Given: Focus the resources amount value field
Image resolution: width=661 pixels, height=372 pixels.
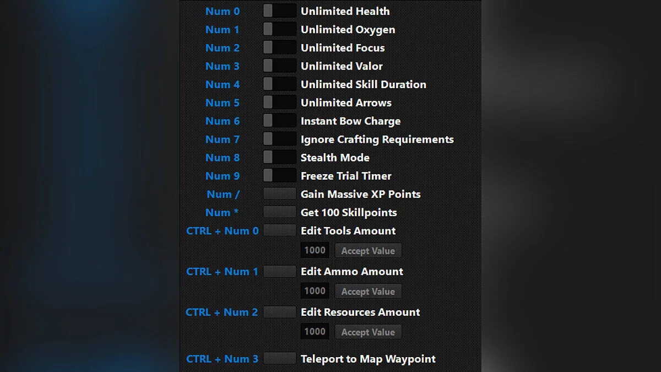Looking at the screenshot, I should pos(315,332).
